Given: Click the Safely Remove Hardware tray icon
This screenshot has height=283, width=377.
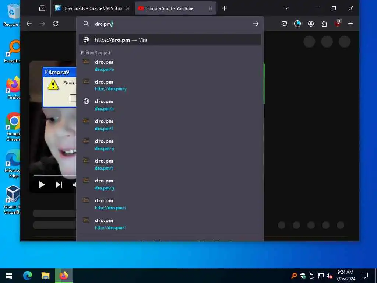Looking at the screenshot, I should [x=312, y=276].
